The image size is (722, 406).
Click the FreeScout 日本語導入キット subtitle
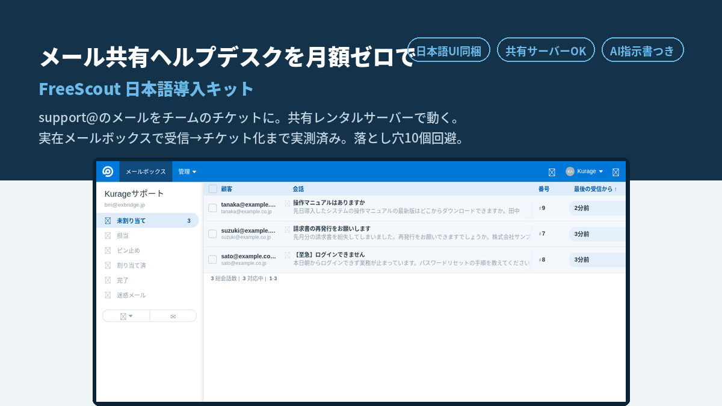pyautogui.click(x=146, y=89)
